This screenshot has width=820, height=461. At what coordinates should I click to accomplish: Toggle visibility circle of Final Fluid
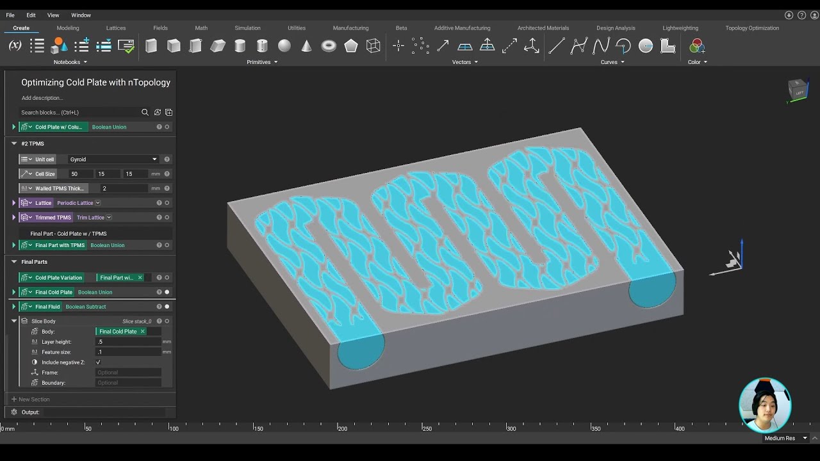167,307
